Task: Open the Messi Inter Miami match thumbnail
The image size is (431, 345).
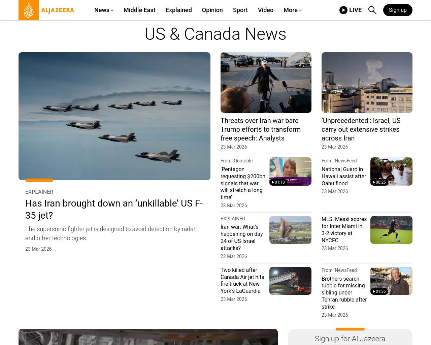Action: tap(391, 230)
